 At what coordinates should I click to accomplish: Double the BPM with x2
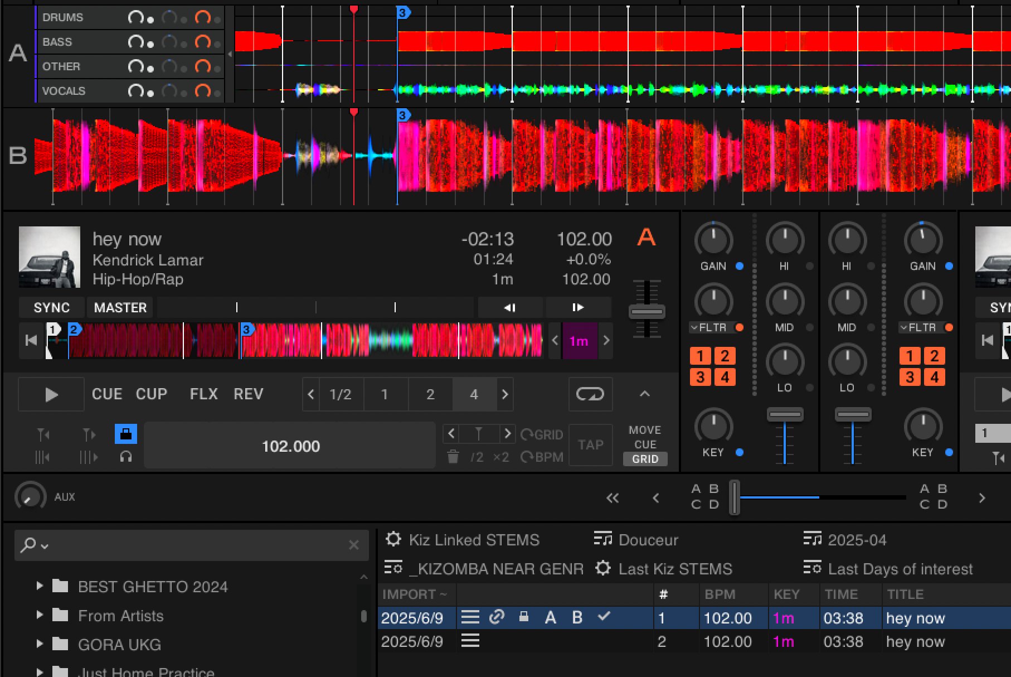[x=501, y=457]
